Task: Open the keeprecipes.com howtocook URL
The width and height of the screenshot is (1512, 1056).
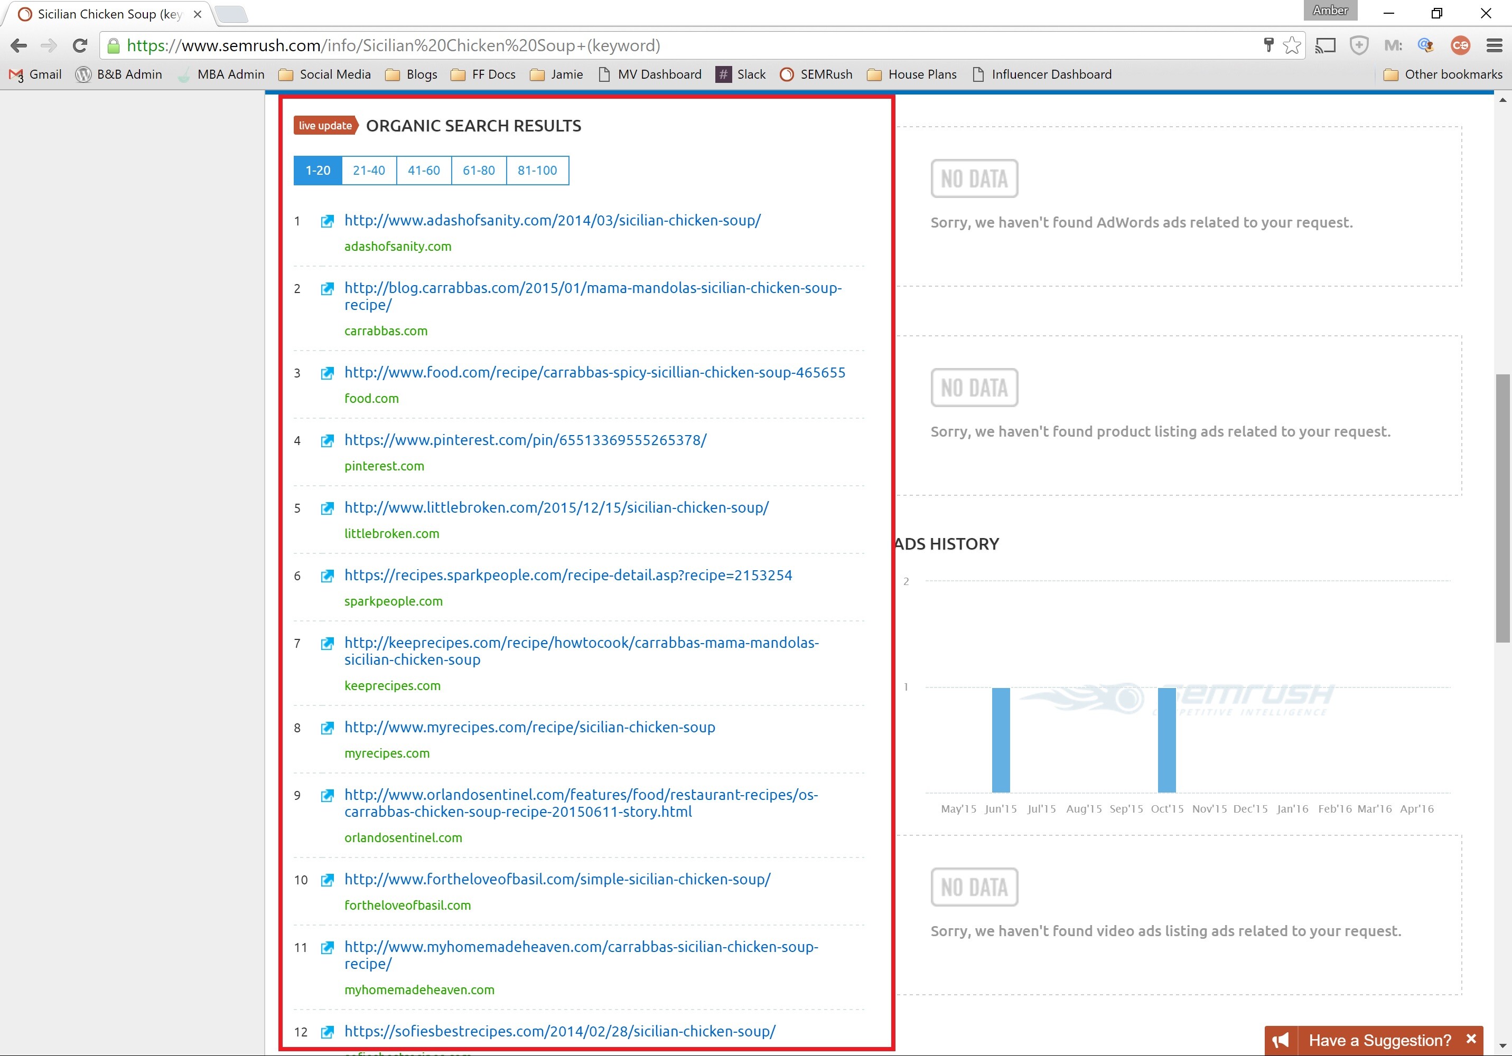Action: click(582, 651)
